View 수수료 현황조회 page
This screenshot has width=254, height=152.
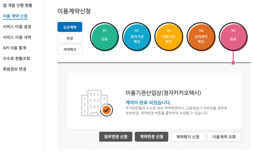17,59
